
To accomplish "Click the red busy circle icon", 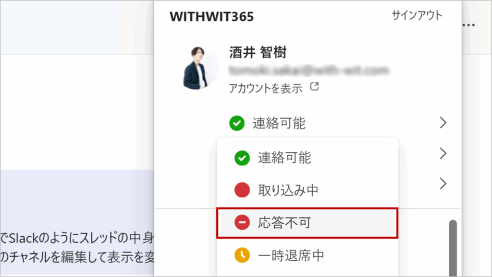I will click(x=242, y=190).
